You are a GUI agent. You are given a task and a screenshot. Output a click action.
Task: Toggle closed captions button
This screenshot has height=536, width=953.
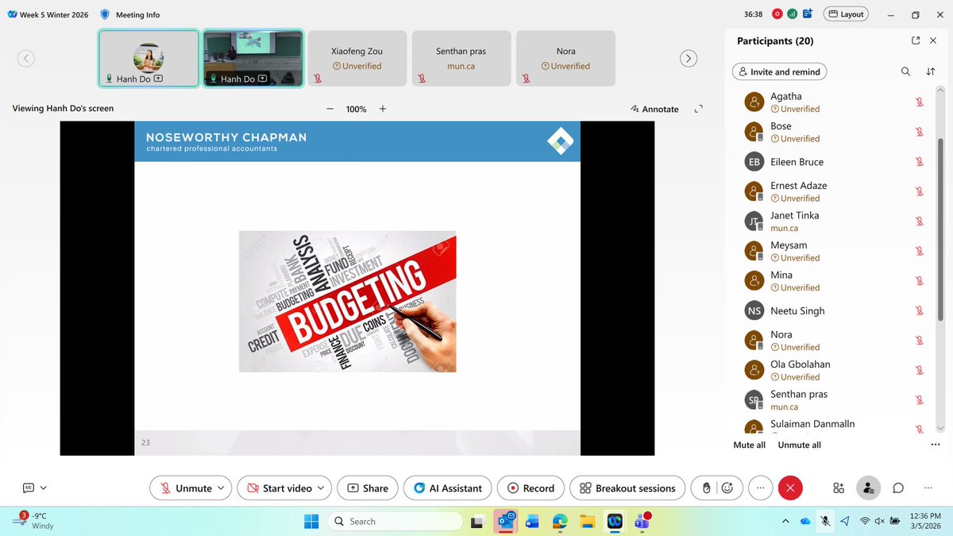(29, 488)
